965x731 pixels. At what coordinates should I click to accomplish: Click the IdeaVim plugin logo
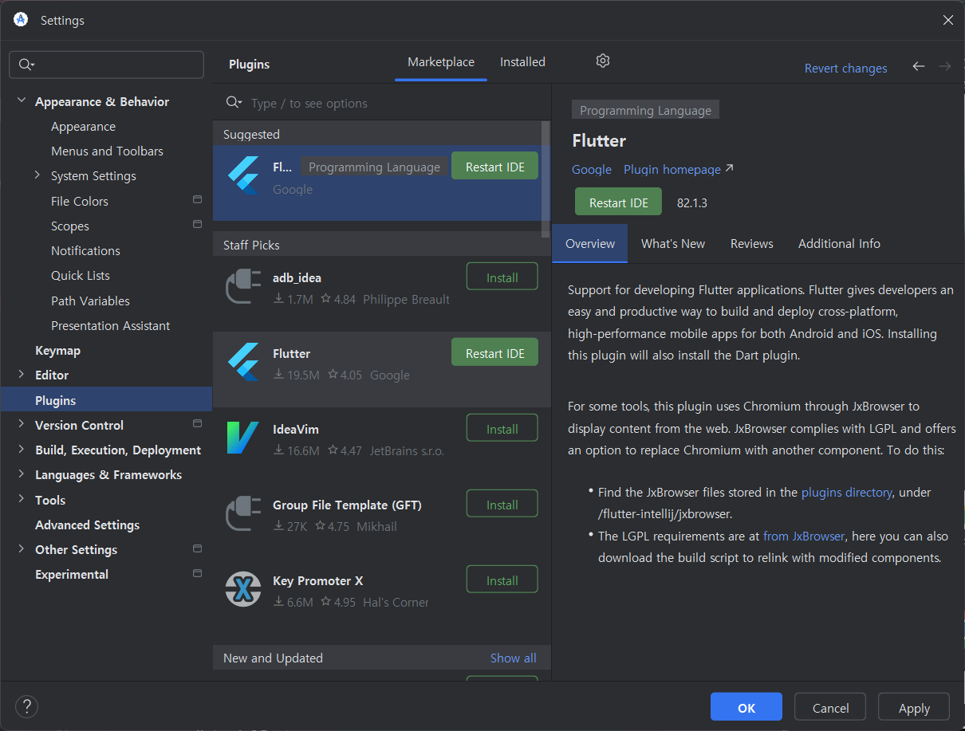click(242, 438)
